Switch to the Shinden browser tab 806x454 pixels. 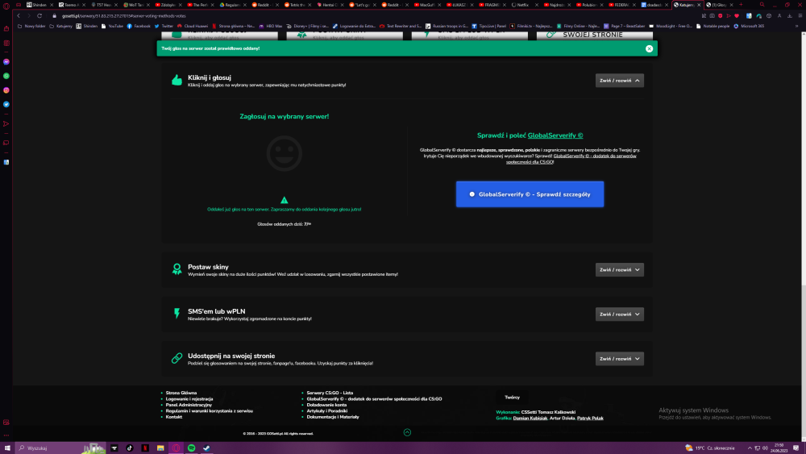pyautogui.click(x=39, y=5)
